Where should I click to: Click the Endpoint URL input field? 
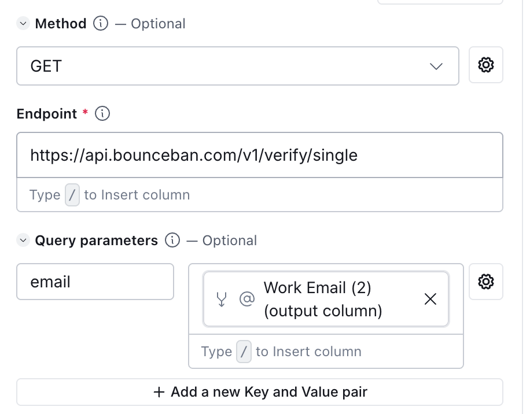coord(259,155)
